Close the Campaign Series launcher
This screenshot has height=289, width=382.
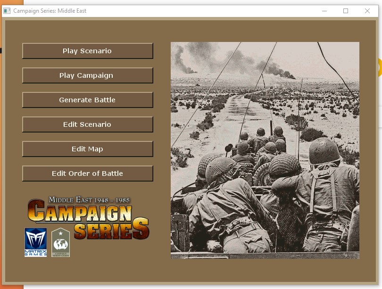pos(367,10)
